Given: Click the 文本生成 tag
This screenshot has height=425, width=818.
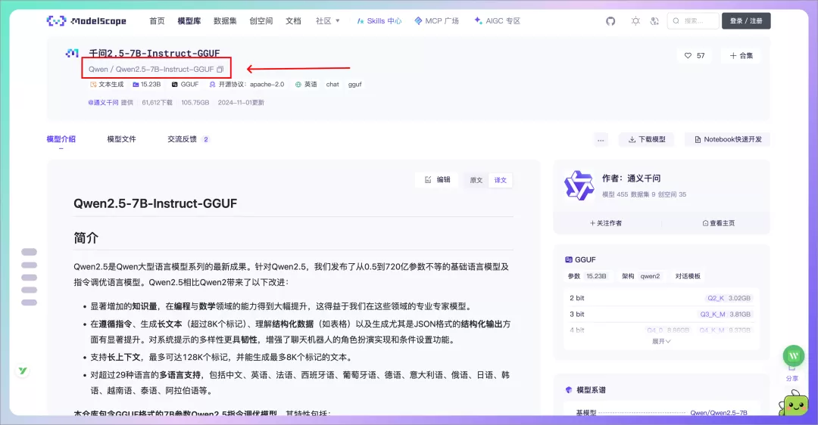Looking at the screenshot, I should [x=107, y=85].
